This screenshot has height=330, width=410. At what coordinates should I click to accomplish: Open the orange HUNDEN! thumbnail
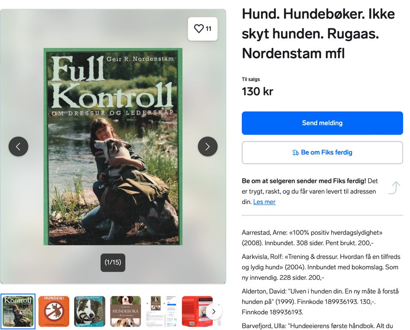(54, 311)
